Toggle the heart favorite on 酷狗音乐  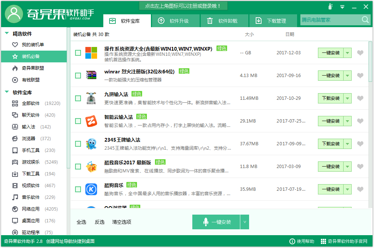[x=360, y=189]
